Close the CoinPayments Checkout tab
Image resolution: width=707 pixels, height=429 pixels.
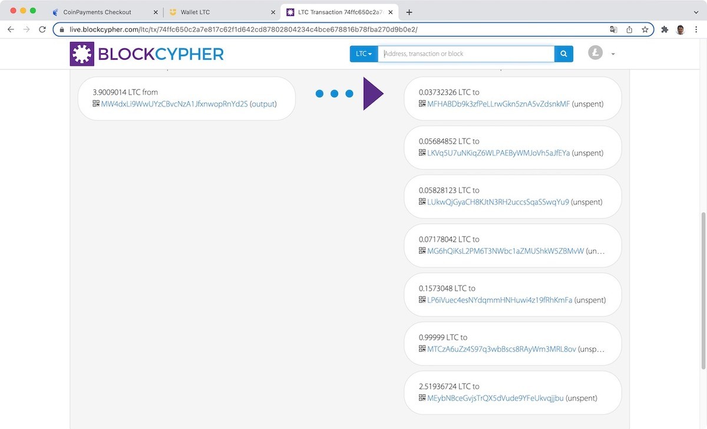pyautogui.click(x=156, y=12)
